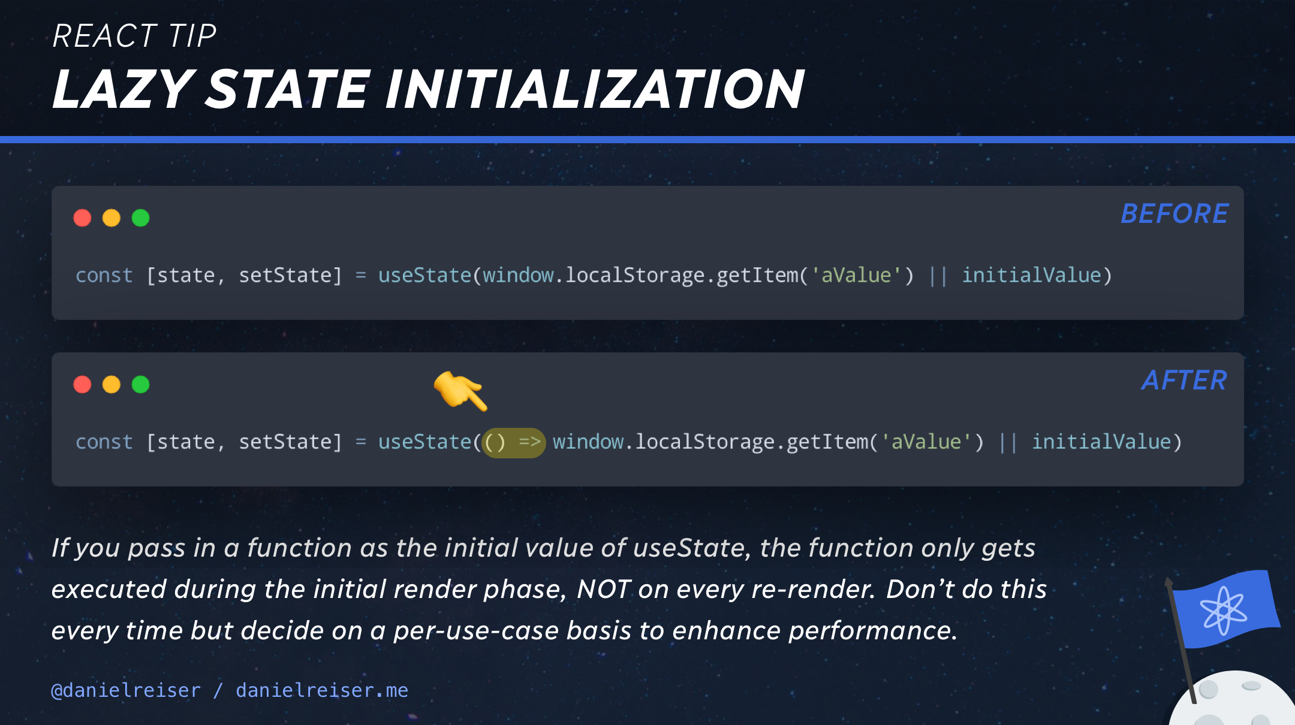Click the yellow dot in BEFORE code window
Screen dimensions: 1295x725
click(x=112, y=218)
